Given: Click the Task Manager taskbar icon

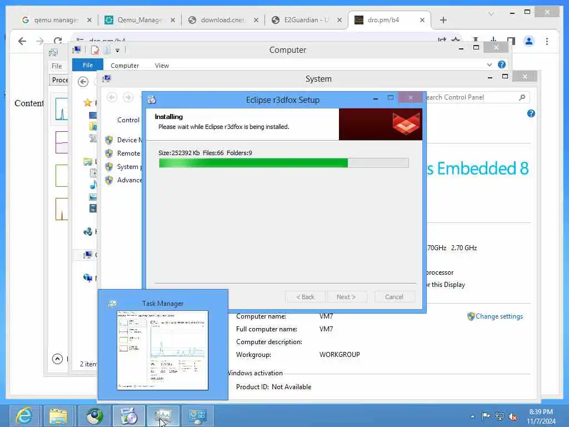Looking at the screenshot, I should click(x=163, y=416).
